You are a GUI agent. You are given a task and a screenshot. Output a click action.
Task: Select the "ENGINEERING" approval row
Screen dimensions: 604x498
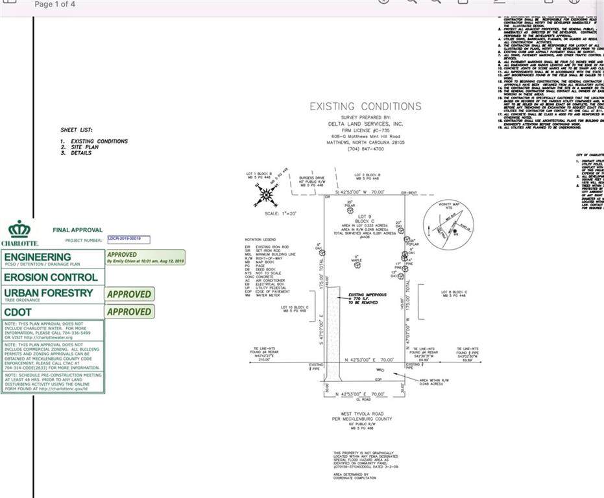pyautogui.click(x=53, y=259)
